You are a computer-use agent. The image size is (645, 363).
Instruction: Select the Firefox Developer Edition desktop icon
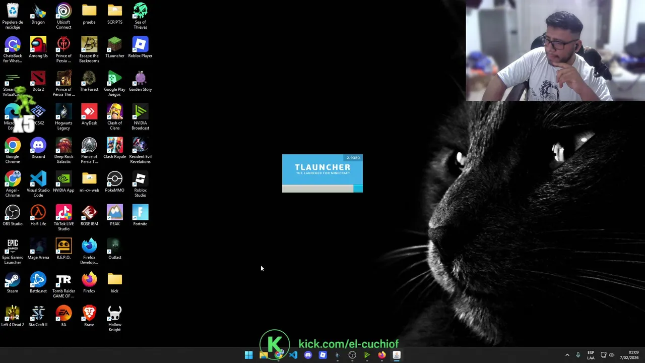[x=89, y=252]
